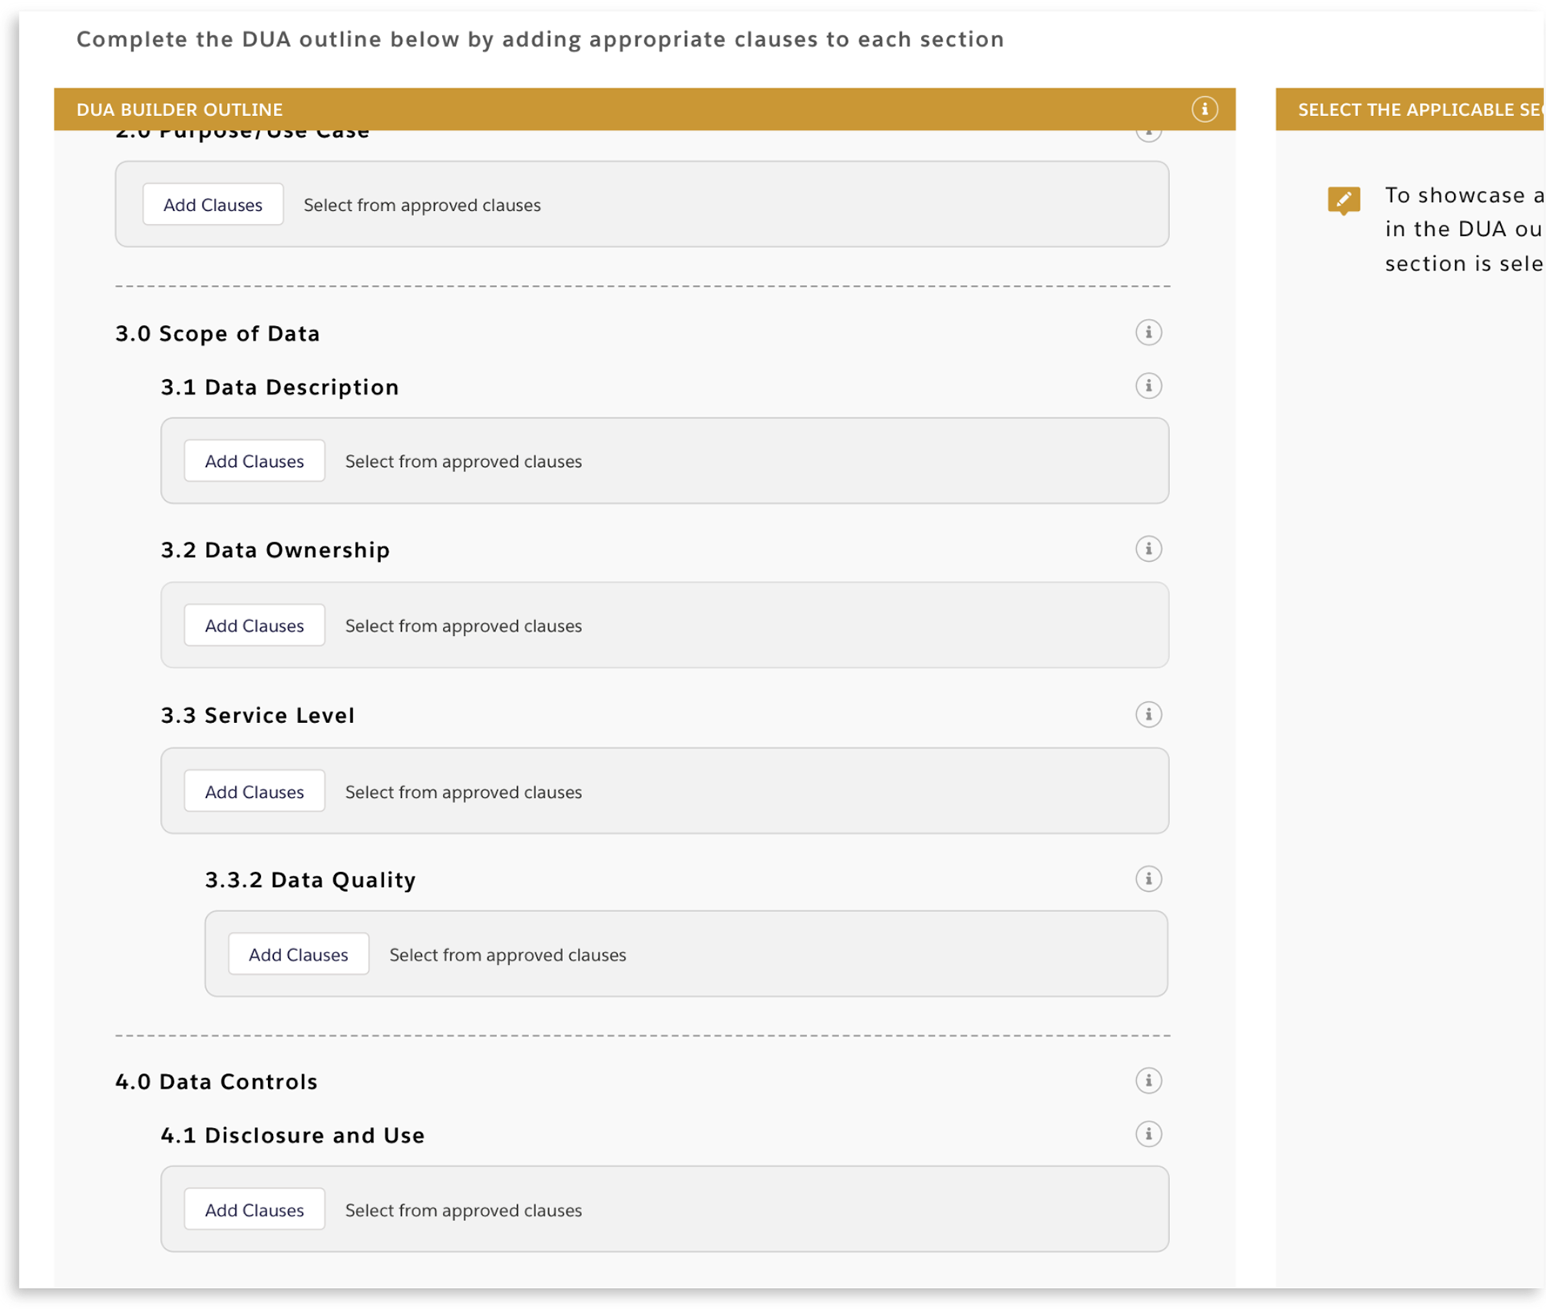Screen dimensions: 1546x1309
Task: Click the gold pencil note icon
Action: [1343, 200]
